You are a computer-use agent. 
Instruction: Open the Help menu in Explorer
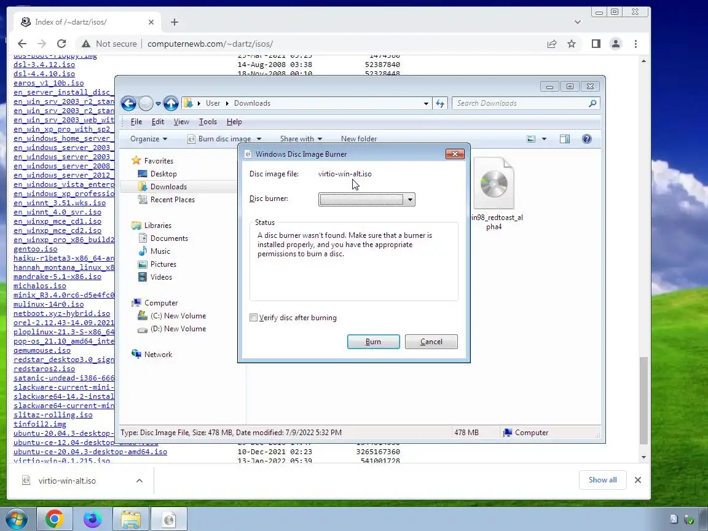tap(234, 122)
